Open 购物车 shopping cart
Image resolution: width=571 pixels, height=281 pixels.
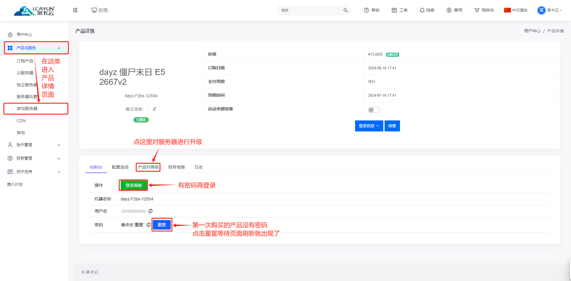point(484,10)
